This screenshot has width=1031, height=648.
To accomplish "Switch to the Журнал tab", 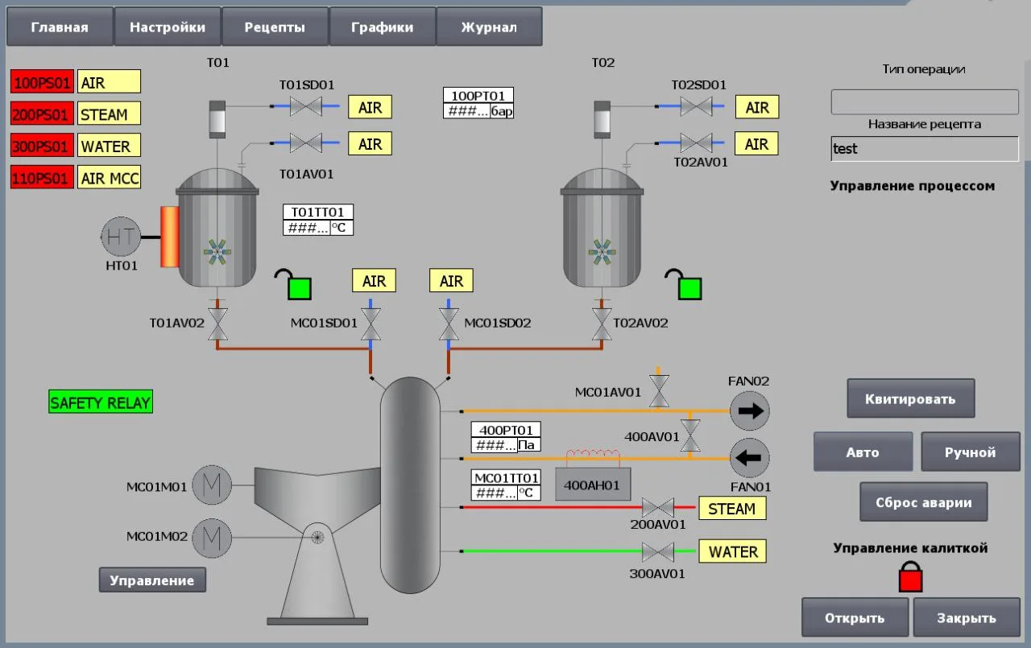I will click(489, 27).
